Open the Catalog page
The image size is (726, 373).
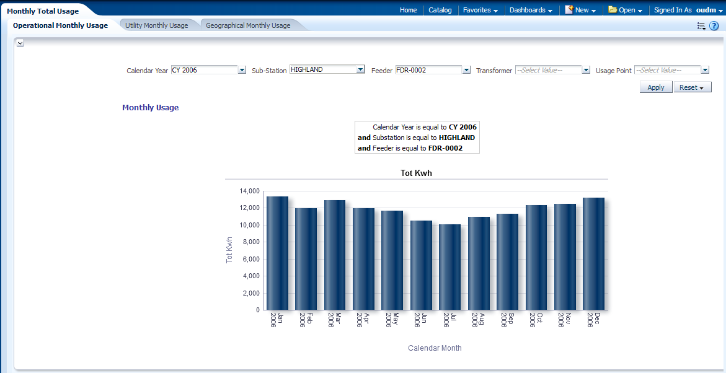point(440,10)
